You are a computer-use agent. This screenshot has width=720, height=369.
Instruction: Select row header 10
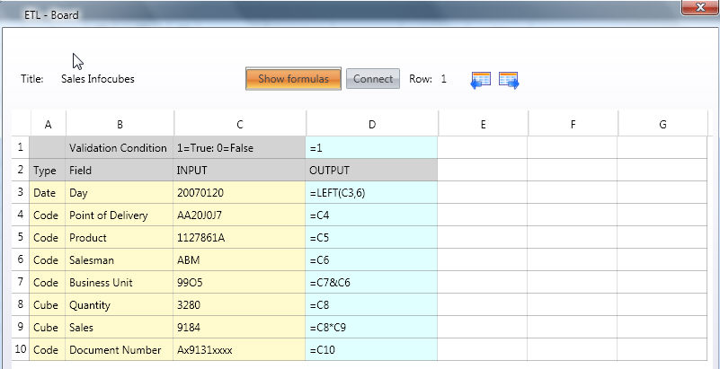click(x=20, y=349)
